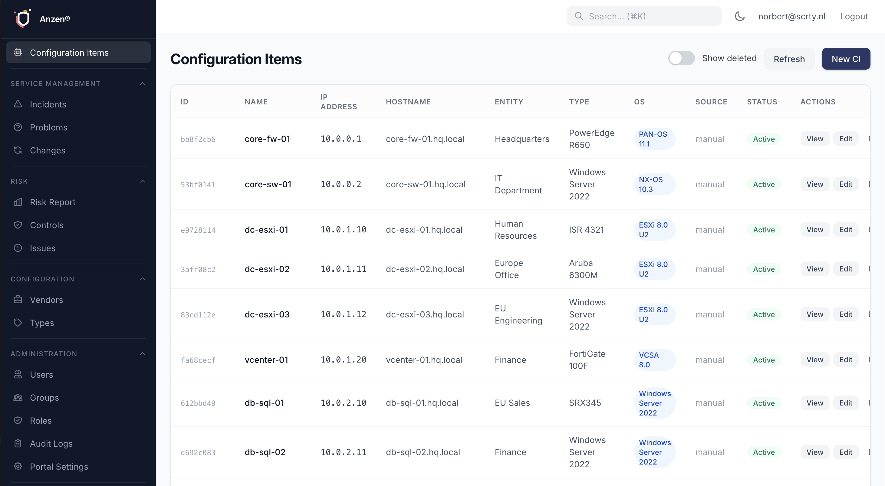
Task: Click the search magnifier icon
Action: pyautogui.click(x=579, y=16)
